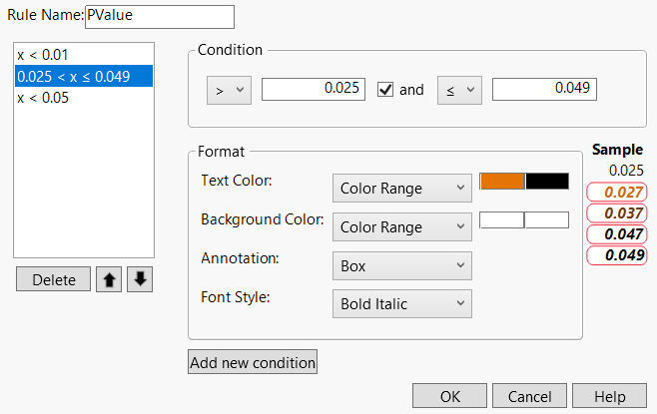Expand the Background Color dropdown
The height and width of the screenshot is (414, 657).
(x=401, y=227)
